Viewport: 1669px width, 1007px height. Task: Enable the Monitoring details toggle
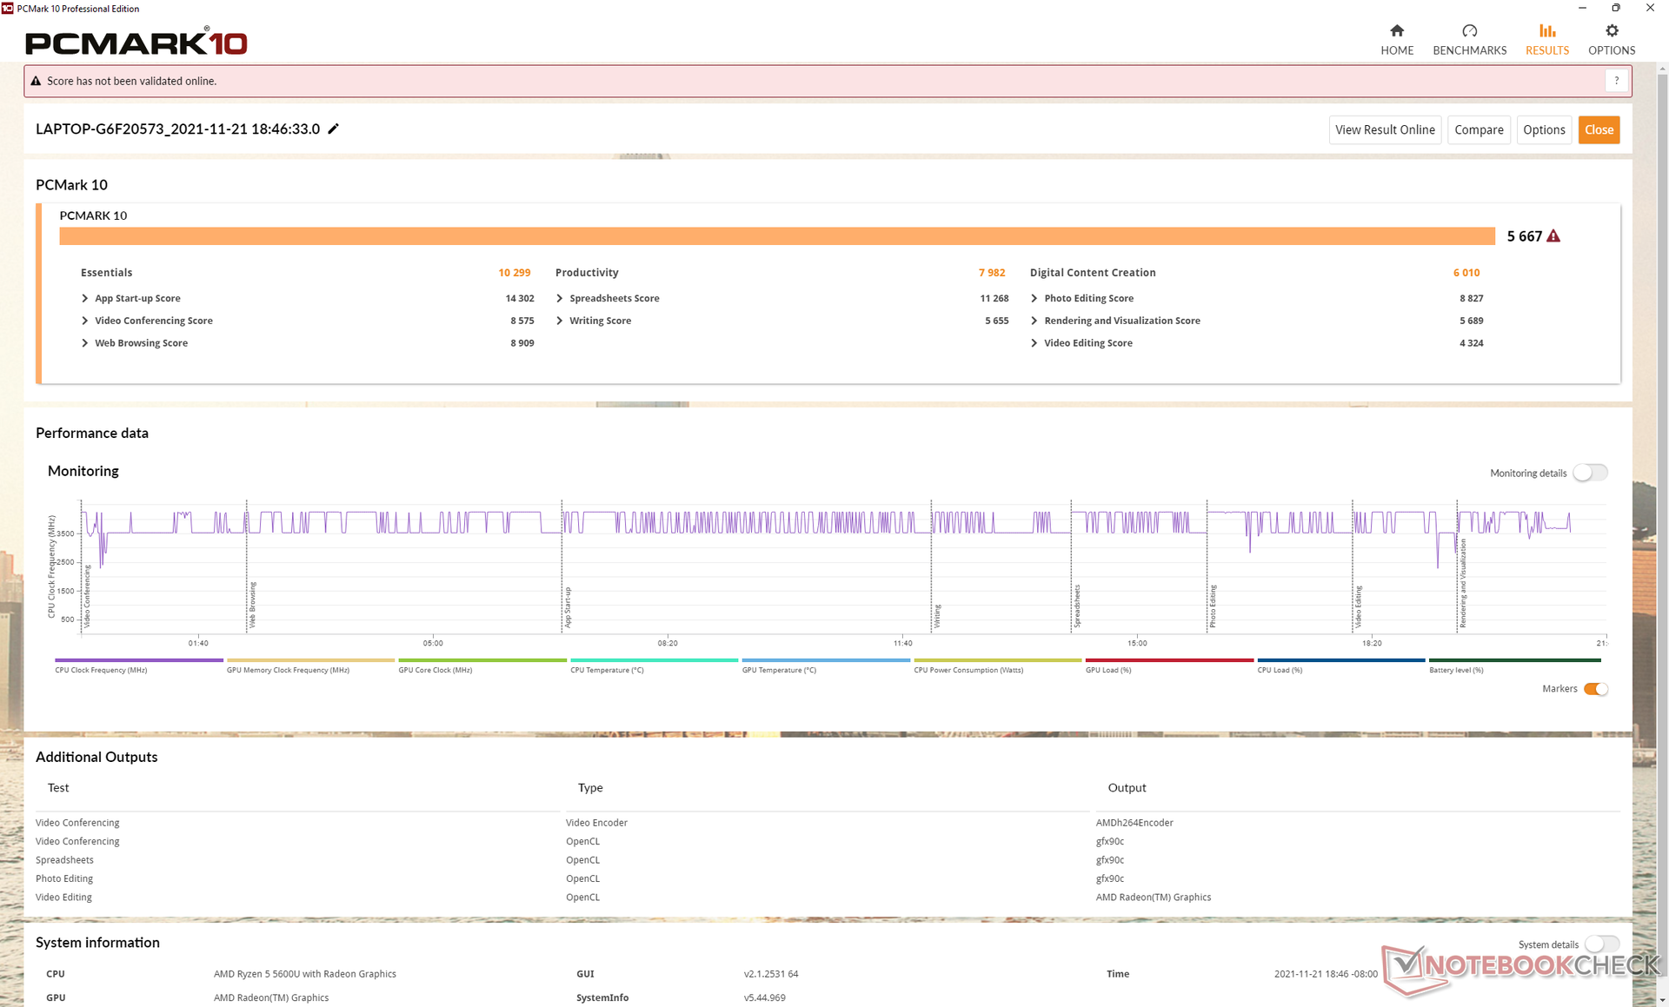click(1590, 473)
